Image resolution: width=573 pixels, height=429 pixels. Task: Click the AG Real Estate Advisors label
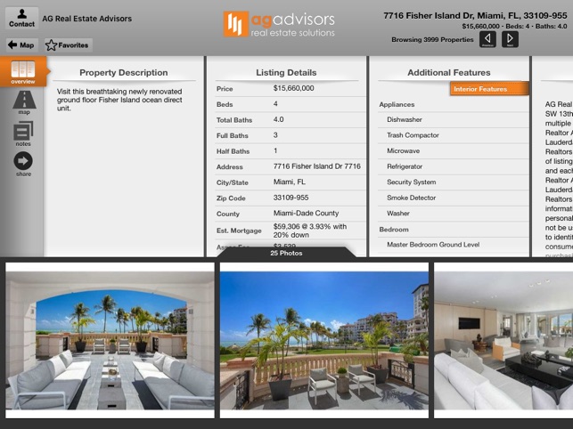tap(87, 19)
